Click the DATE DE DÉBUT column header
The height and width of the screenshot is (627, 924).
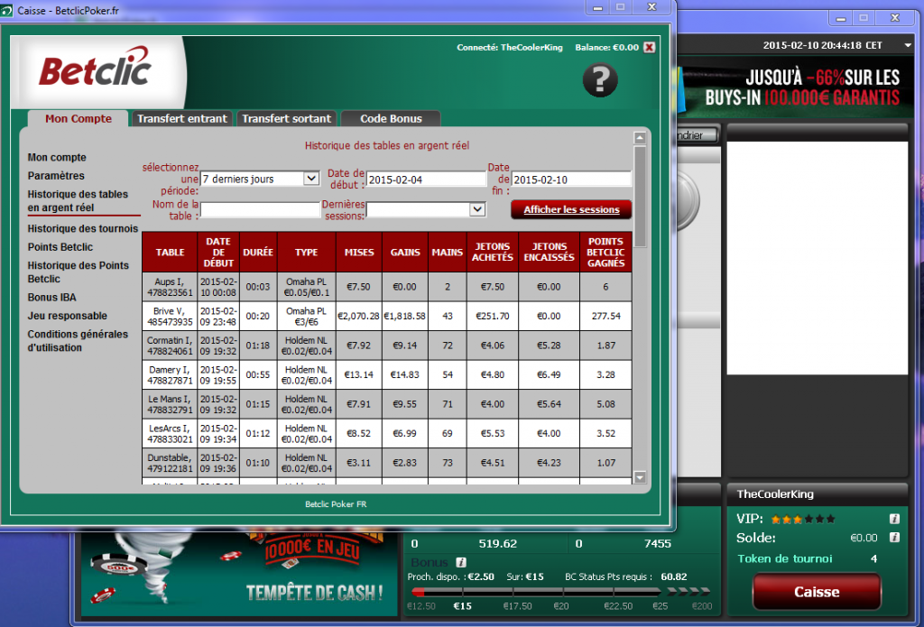[218, 253]
